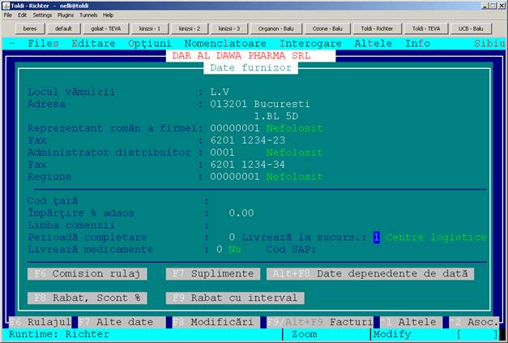508x343 pixels.
Task: Click the ^2 Asoc. bottom button
Action: point(474,322)
